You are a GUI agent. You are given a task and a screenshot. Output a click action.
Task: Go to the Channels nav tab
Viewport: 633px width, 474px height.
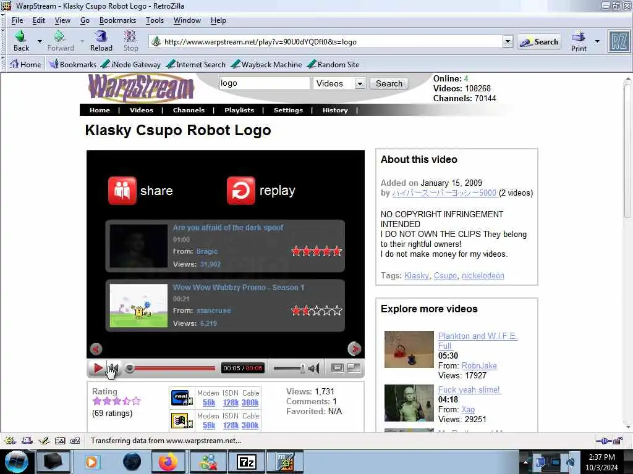tap(189, 110)
